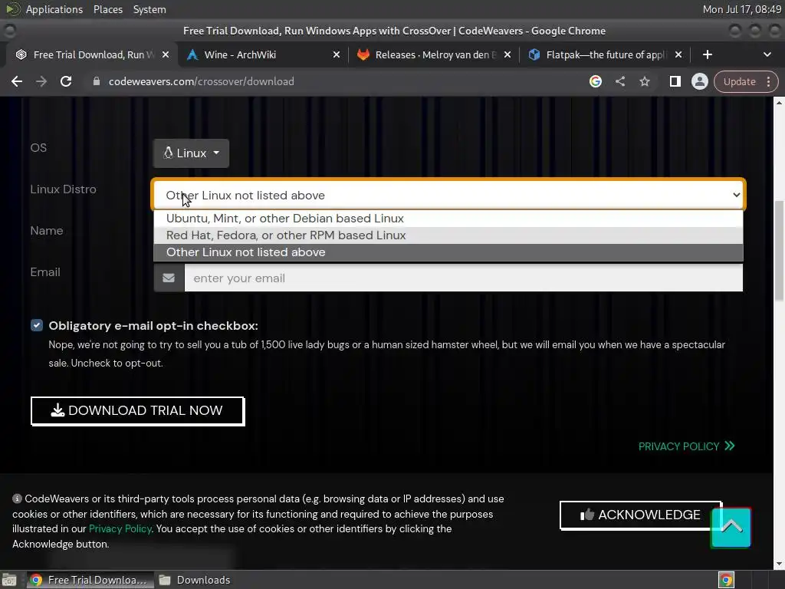Open the Downloads window from taskbar

tap(195, 580)
